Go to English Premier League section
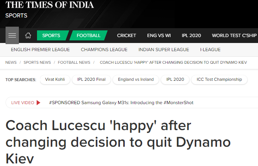 (40, 50)
